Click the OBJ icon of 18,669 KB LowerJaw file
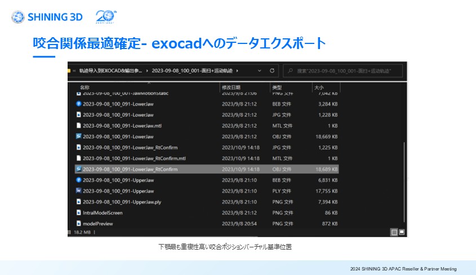476x275 pixels. [79, 136]
